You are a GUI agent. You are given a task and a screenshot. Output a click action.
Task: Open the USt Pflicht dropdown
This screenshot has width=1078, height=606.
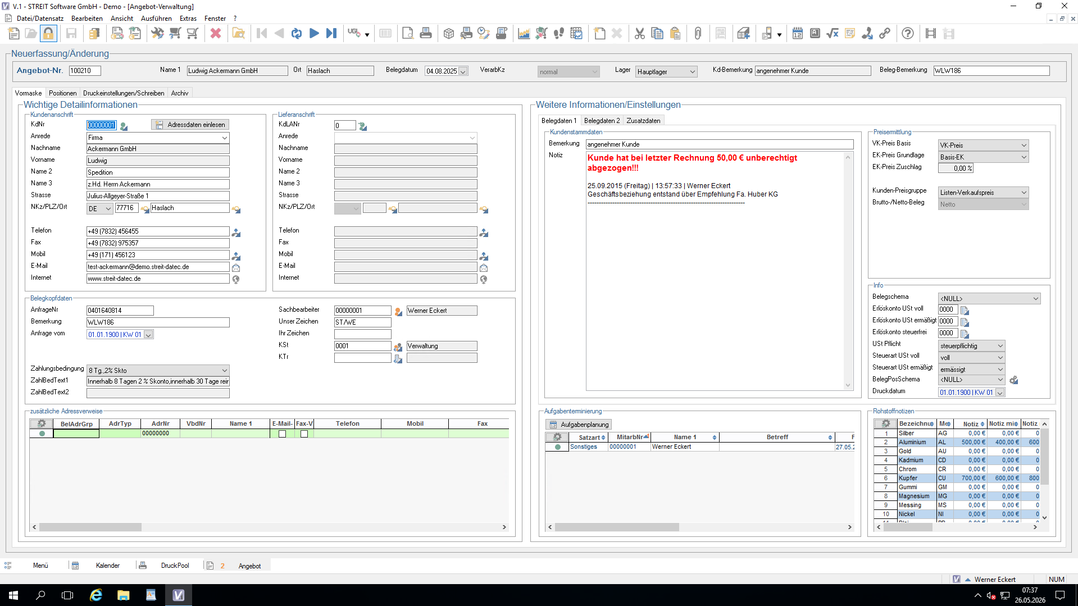1000,346
